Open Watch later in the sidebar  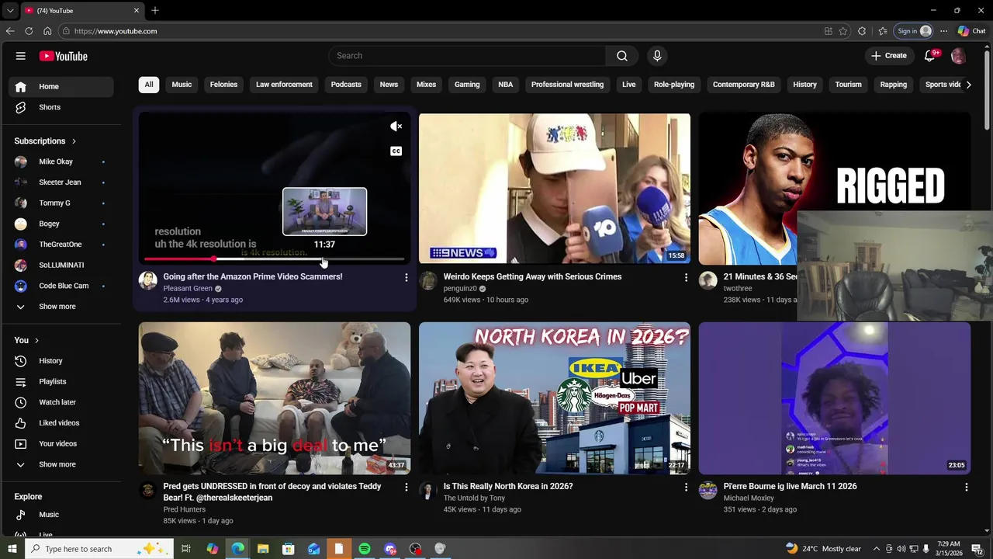pos(62,402)
